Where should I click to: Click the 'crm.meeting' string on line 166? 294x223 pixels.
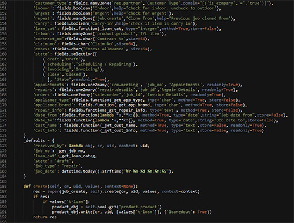pyautogui.click(x=125, y=85)
